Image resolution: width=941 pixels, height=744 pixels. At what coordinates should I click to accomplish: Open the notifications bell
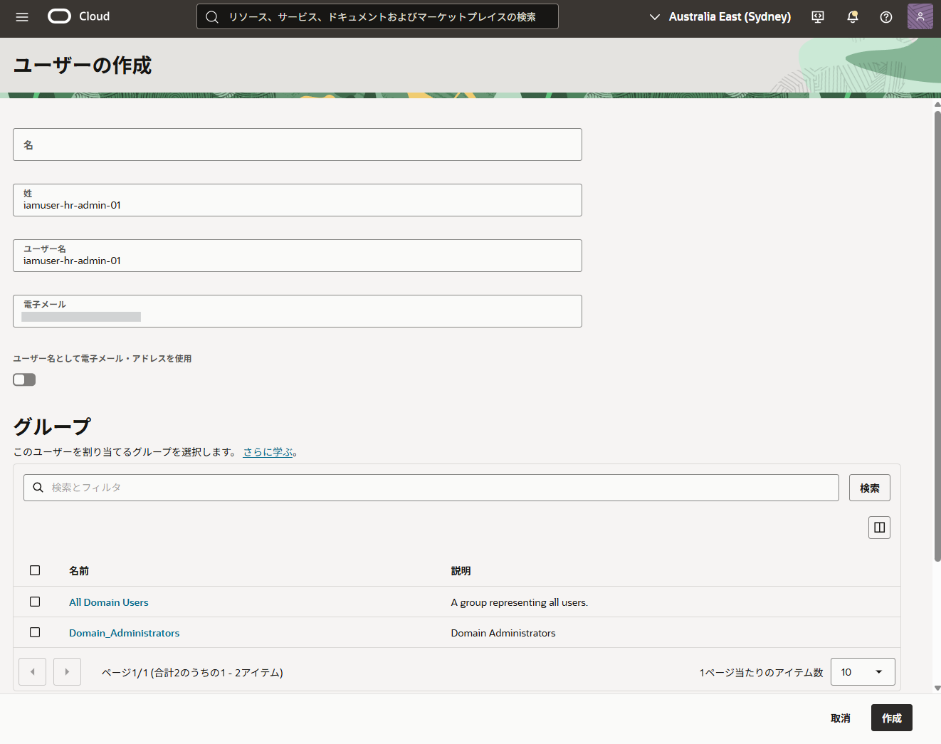click(852, 16)
